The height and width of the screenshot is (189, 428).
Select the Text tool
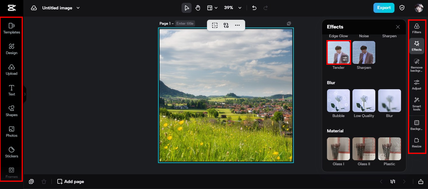(x=12, y=90)
